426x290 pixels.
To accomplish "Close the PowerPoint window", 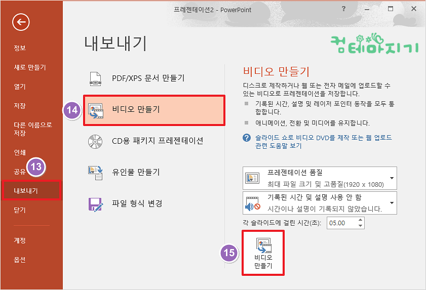I will point(414,9).
